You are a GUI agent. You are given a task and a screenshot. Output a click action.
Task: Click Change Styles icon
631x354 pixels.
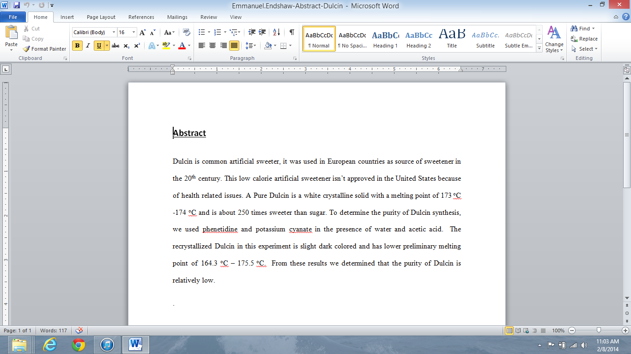tap(554, 39)
